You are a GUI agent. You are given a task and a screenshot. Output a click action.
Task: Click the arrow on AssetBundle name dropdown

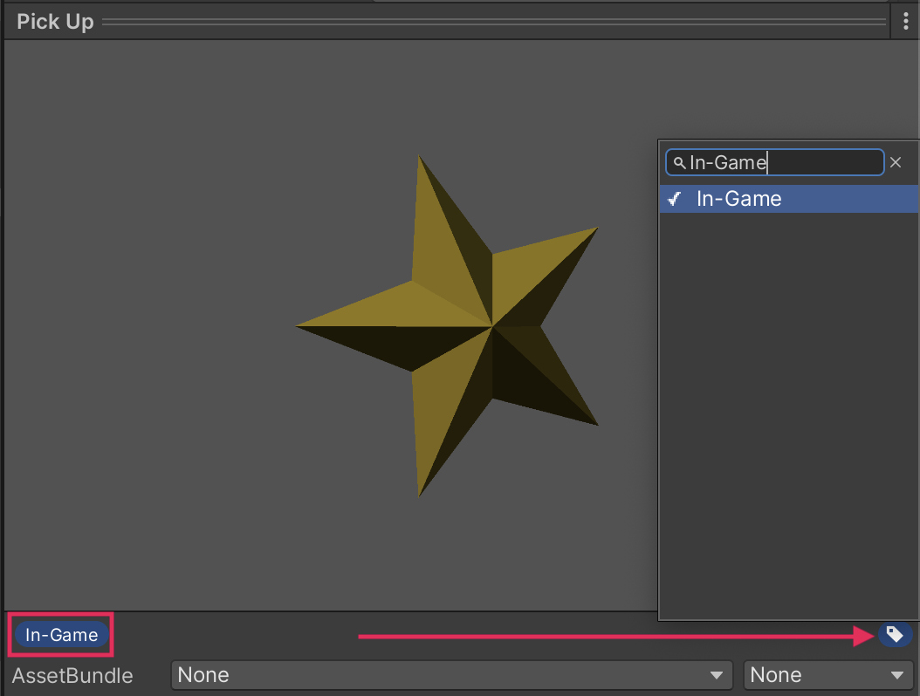pyautogui.click(x=717, y=675)
